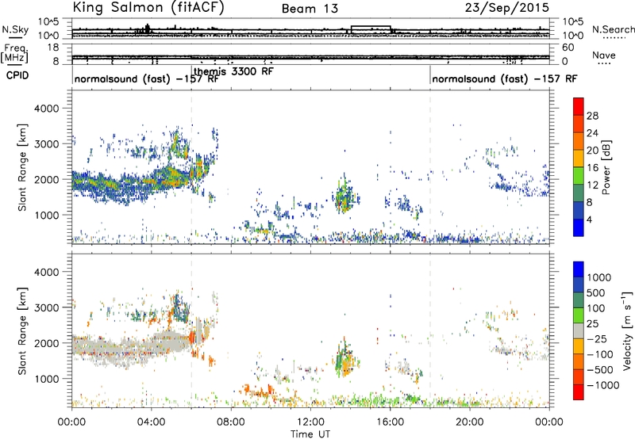The width and height of the screenshot is (635, 439).
Task: Click the 4 tick on the Power colorbar
Action: 589,219
